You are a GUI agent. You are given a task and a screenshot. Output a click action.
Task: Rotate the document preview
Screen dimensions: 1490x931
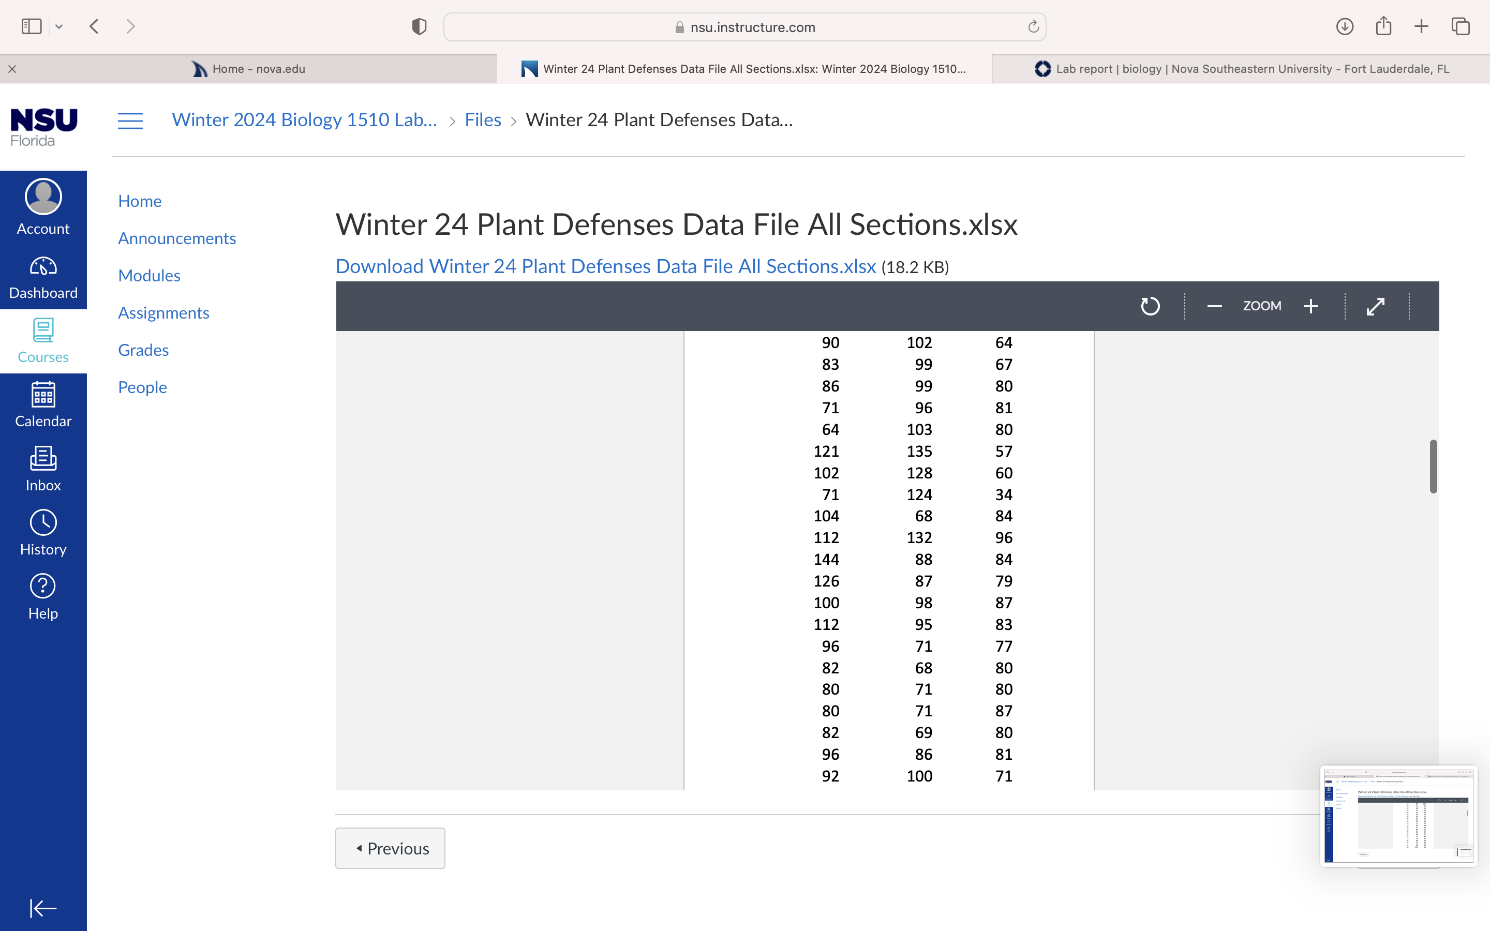[x=1150, y=306]
